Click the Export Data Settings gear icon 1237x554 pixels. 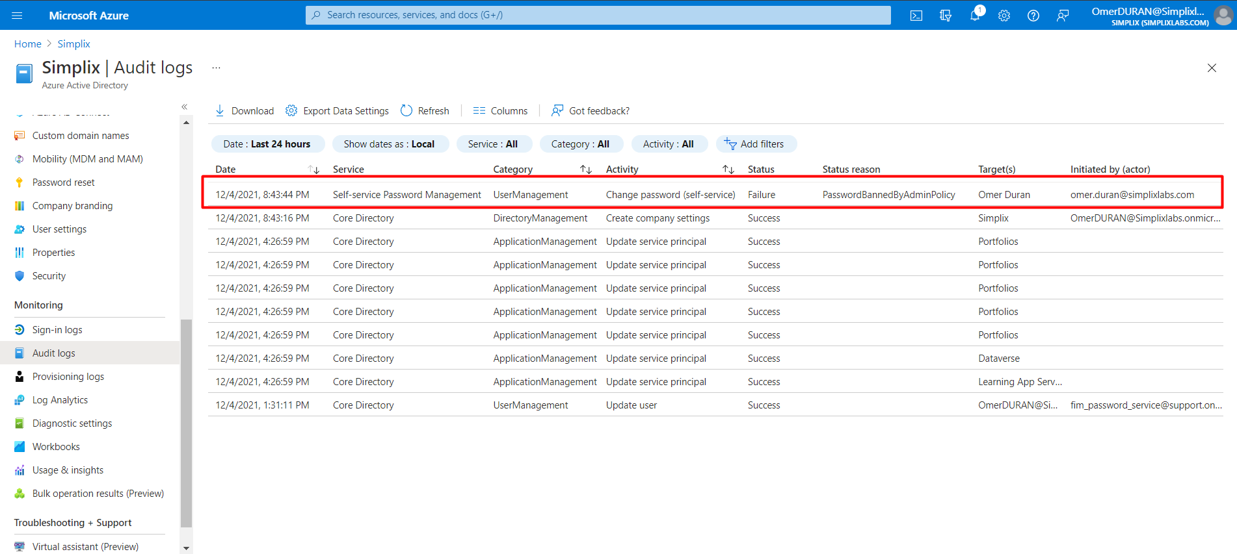pyautogui.click(x=291, y=110)
